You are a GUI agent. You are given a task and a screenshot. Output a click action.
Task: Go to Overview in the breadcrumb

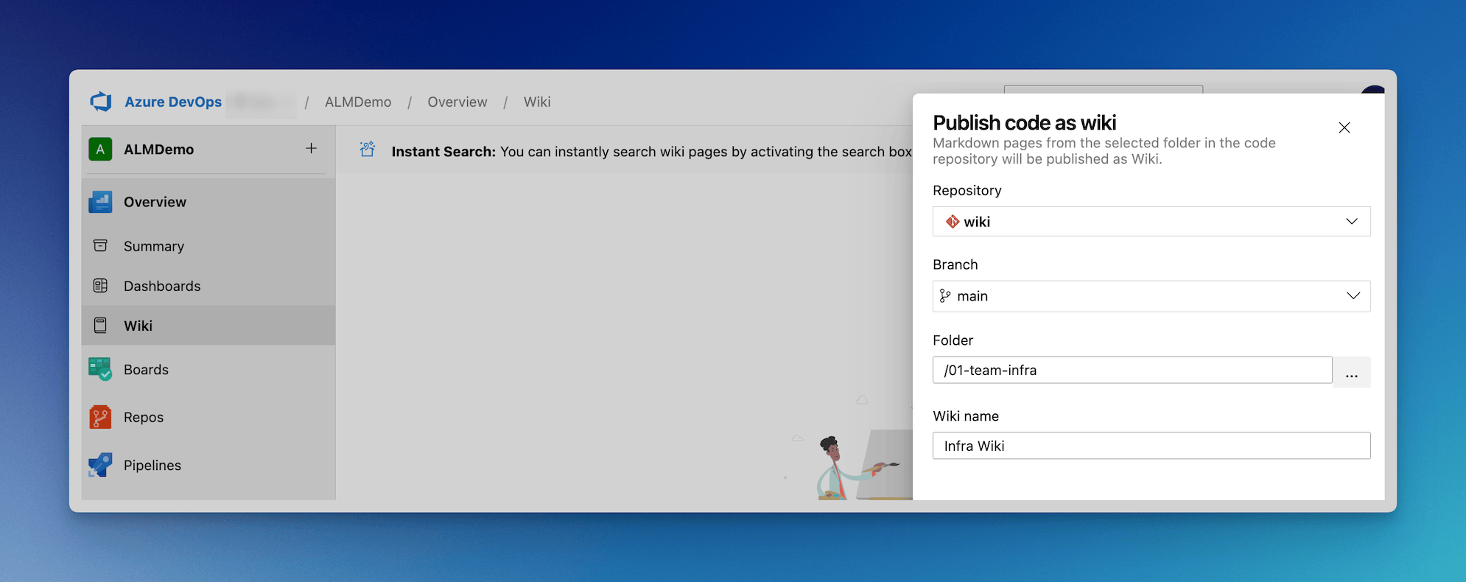coord(457,102)
